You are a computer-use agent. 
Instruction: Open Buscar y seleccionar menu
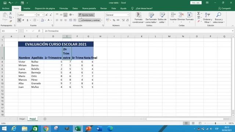[219, 18]
